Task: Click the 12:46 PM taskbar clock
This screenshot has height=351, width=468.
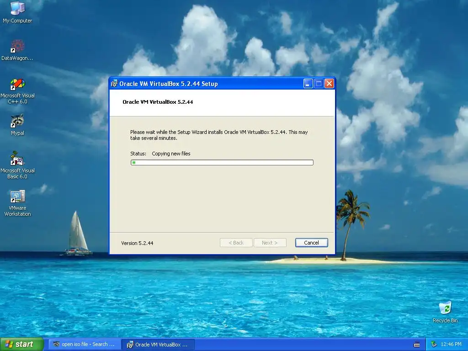Action: (451, 345)
